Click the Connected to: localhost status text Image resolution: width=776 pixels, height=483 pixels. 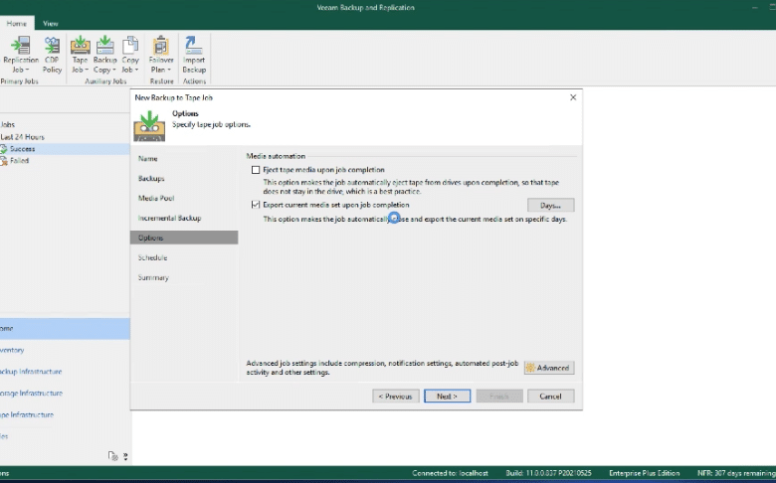coord(450,473)
